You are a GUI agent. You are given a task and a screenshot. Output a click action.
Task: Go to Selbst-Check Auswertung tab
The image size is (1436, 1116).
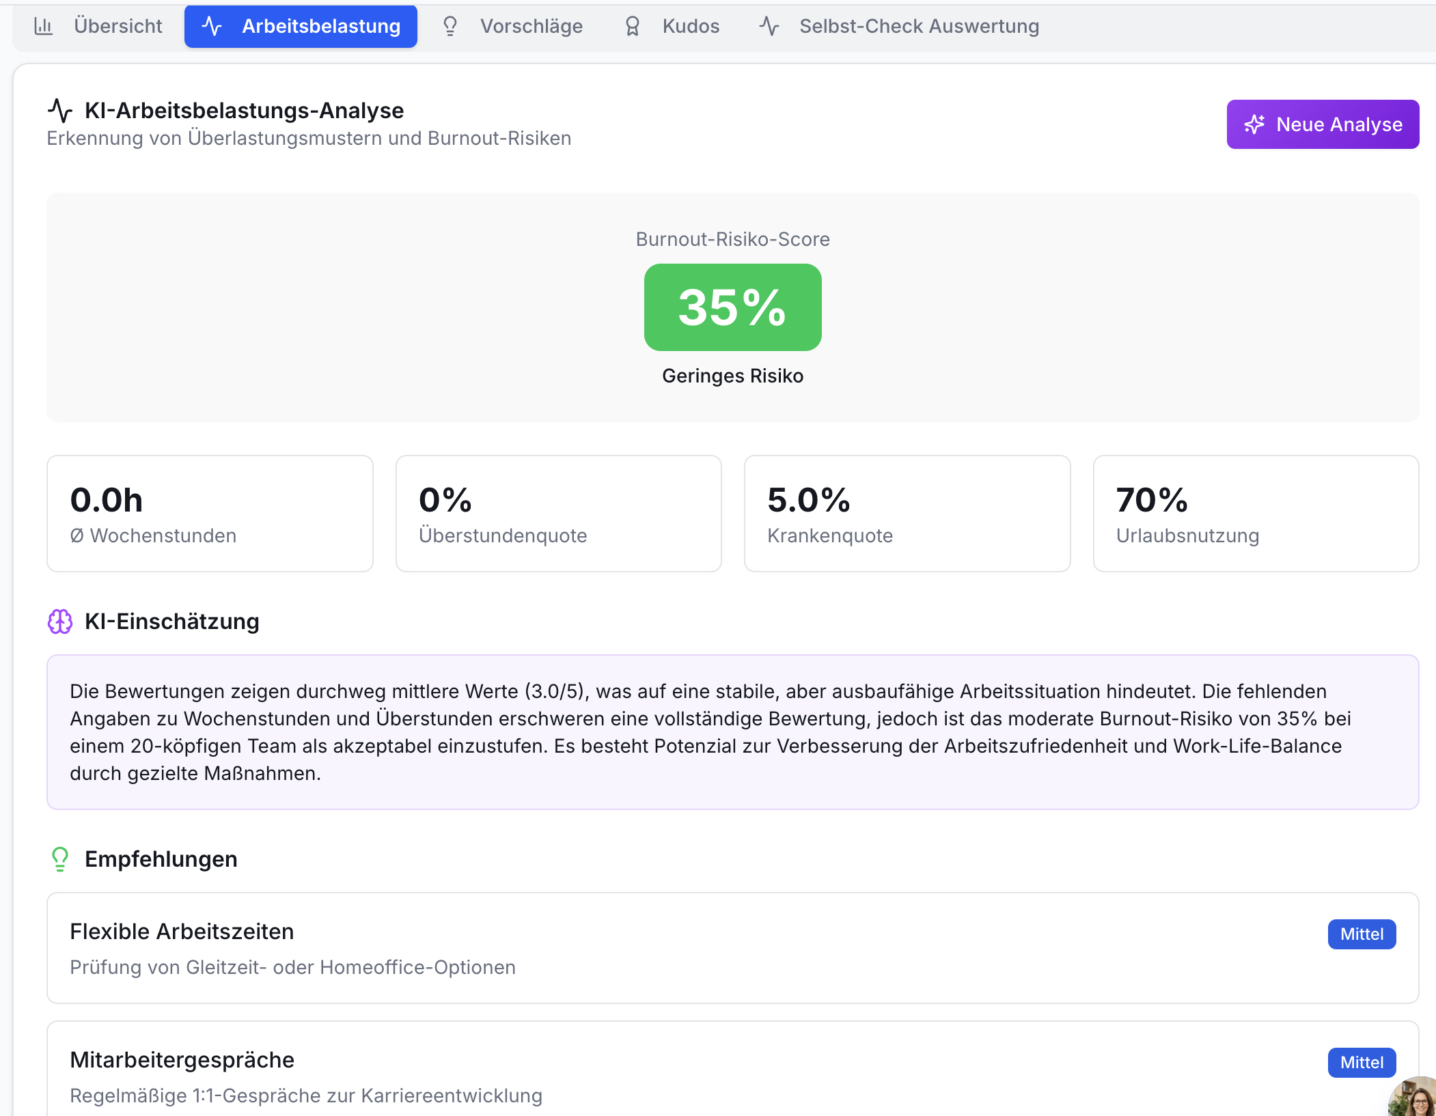point(899,26)
